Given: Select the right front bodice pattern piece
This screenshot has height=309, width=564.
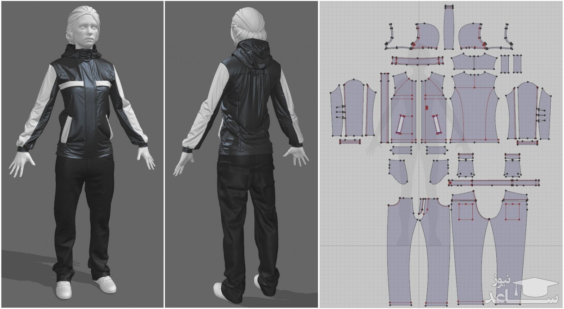Looking at the screenshot, I should click(433, 107).
